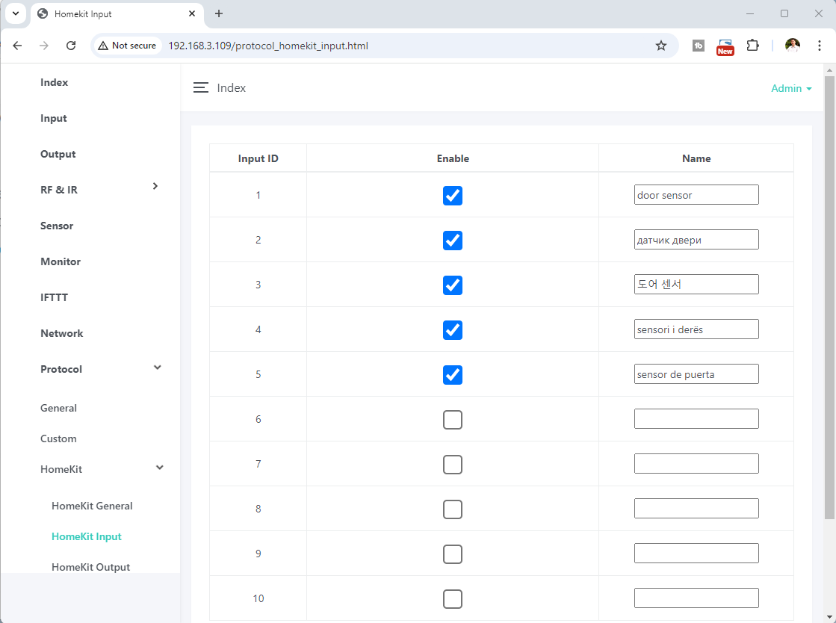Go to the Sensor sidebar page
Viewport: 836px width, 623px height.
point(57,226)
